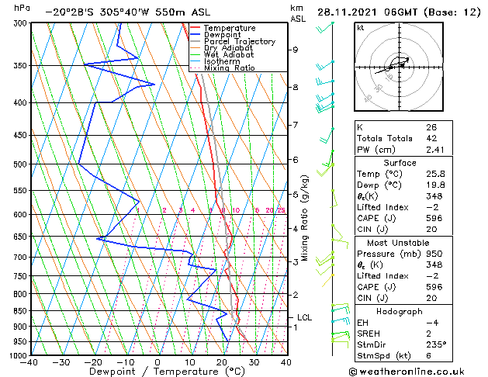Click the PW (cm) value 2.41
The width and height of the screenshot is (488, 377).
point(435,150)
